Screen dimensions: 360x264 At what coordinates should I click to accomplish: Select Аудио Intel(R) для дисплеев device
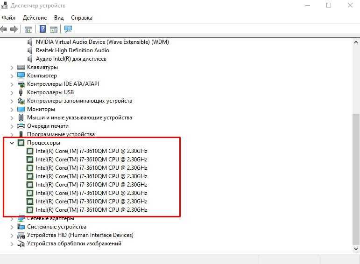tap(71, 59)
